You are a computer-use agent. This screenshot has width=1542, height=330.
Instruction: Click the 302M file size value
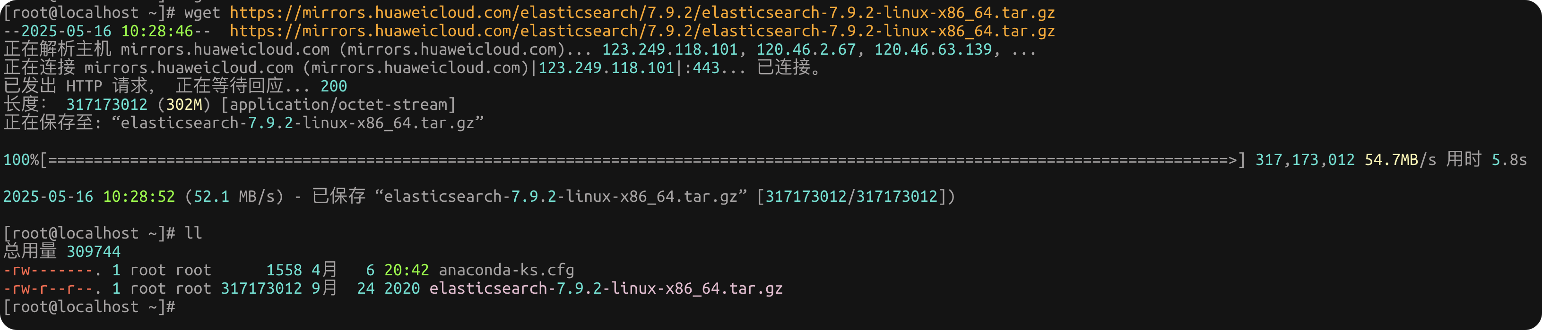point(184,105)
